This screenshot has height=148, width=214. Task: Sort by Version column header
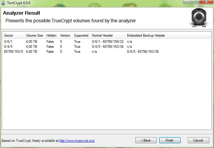point(65,35)
